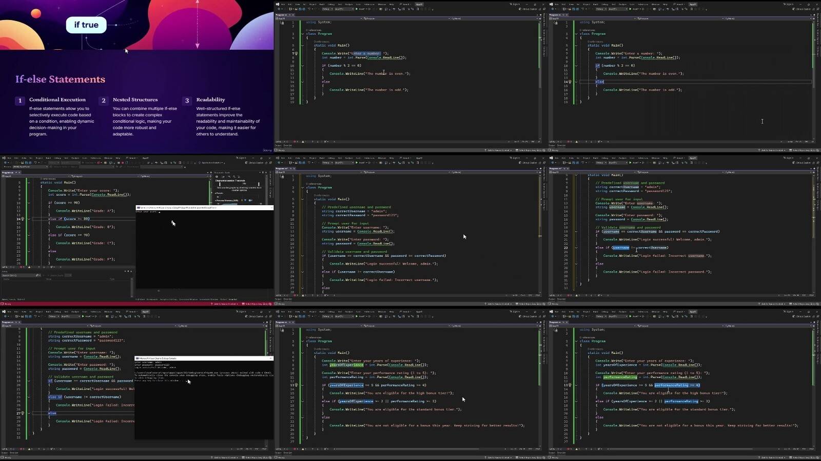Collapse the 'else if (score >= 70)' block
821x461 pixels.
[x=29, y=235]
